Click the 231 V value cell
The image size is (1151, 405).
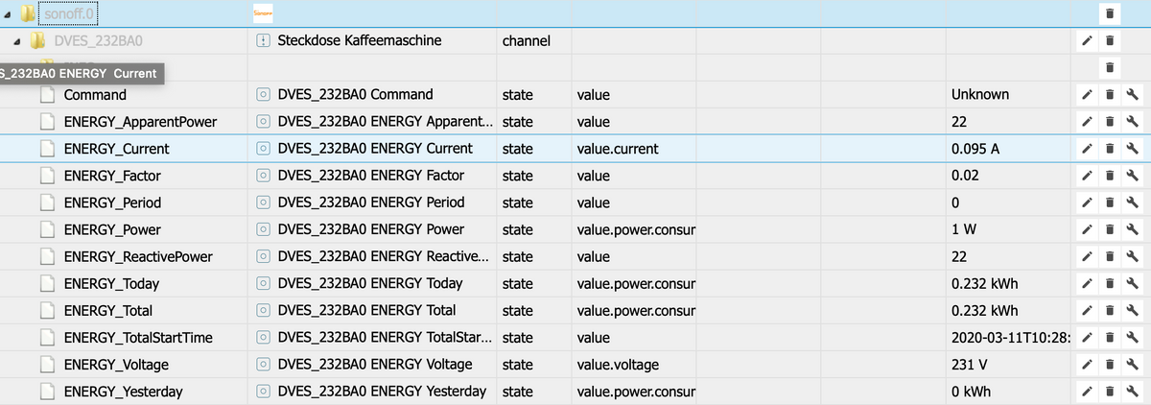971,365
